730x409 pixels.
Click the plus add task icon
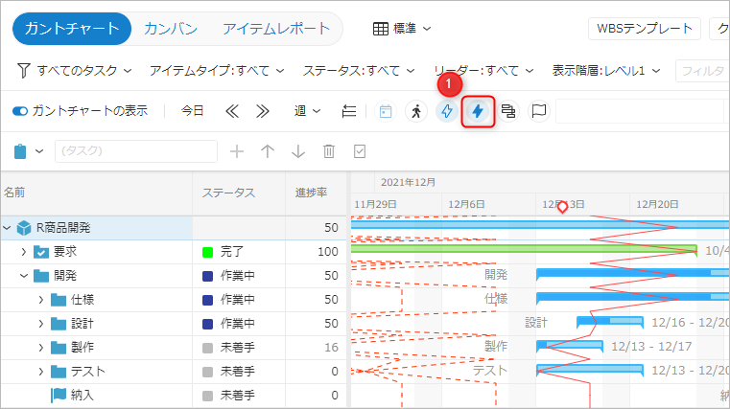tap(237, 151)
